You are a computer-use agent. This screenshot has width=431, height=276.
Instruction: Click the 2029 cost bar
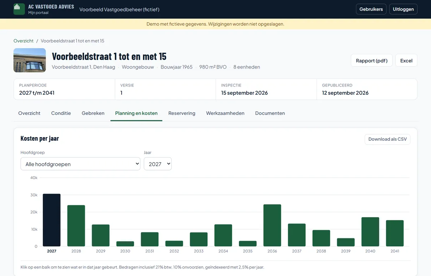(x=101, y=235)
